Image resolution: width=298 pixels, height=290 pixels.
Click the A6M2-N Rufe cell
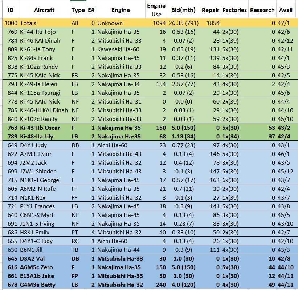tap(45, 189)
